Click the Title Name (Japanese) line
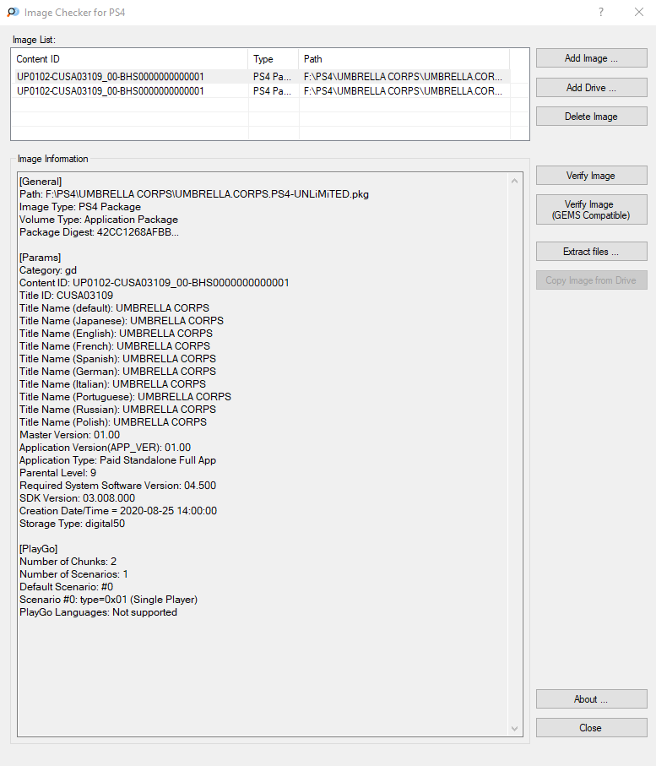 pos(122,321)
